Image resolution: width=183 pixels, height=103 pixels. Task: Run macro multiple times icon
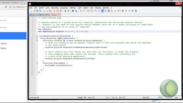(x=132, y=11)
